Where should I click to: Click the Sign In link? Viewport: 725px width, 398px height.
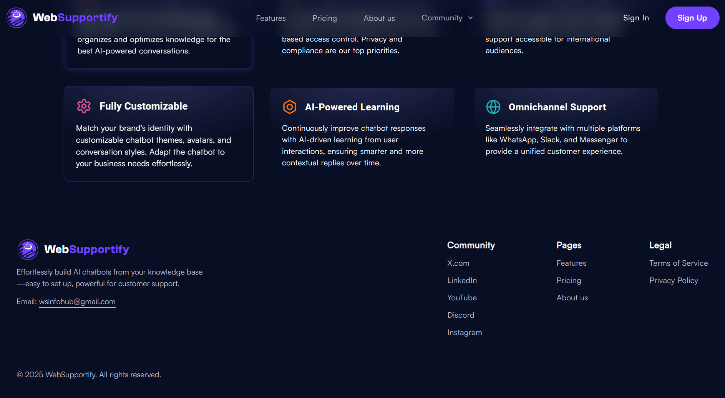click(636, 18)
